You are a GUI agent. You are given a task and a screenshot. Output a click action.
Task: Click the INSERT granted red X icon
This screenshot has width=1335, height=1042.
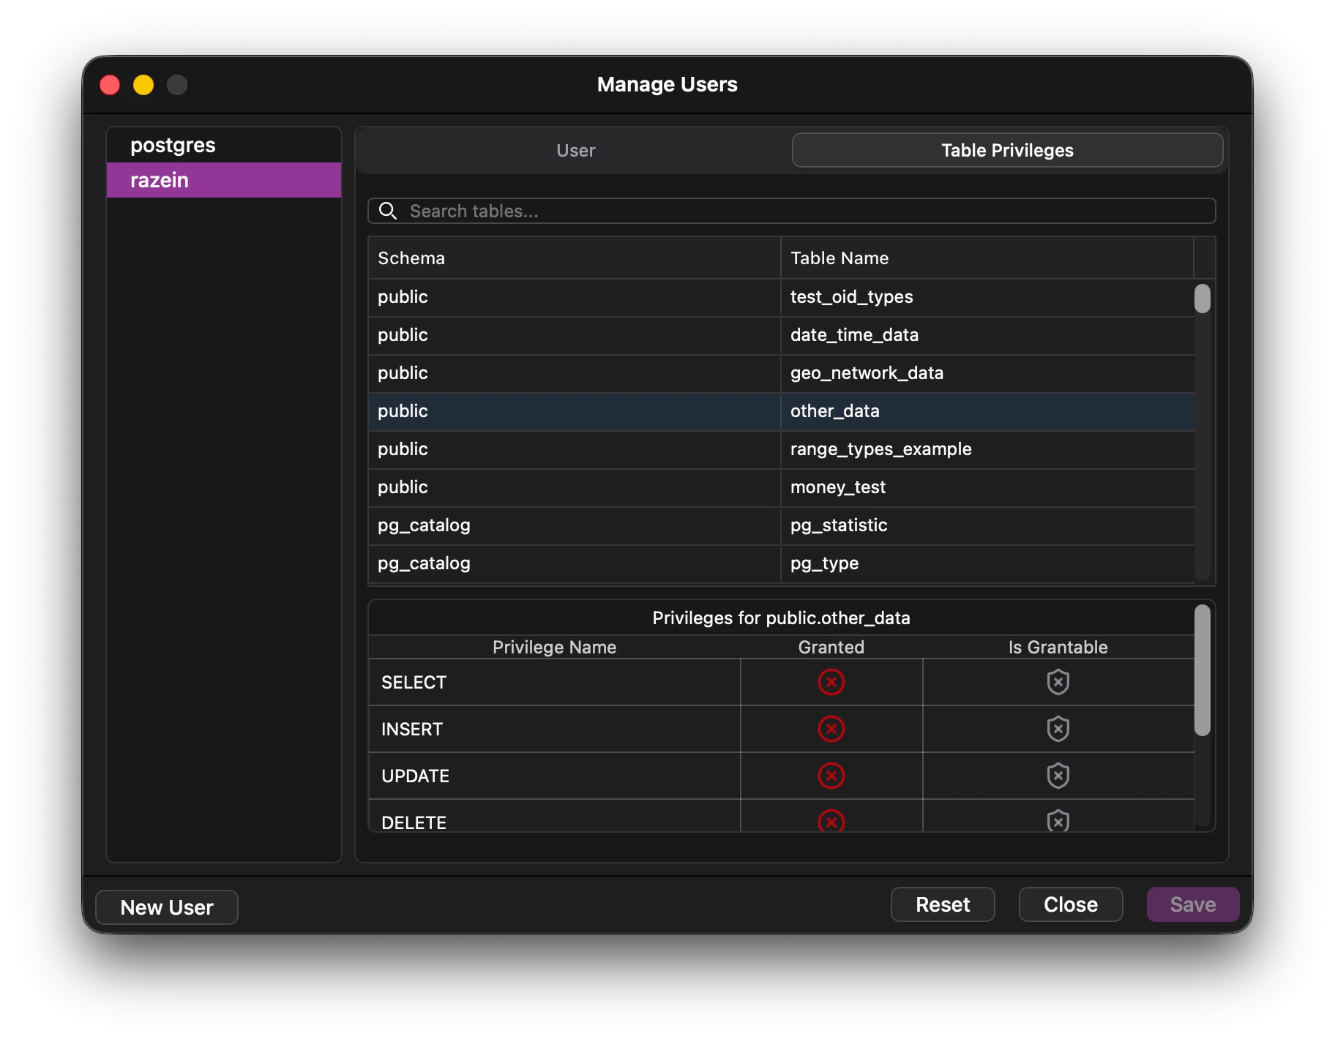831,729
